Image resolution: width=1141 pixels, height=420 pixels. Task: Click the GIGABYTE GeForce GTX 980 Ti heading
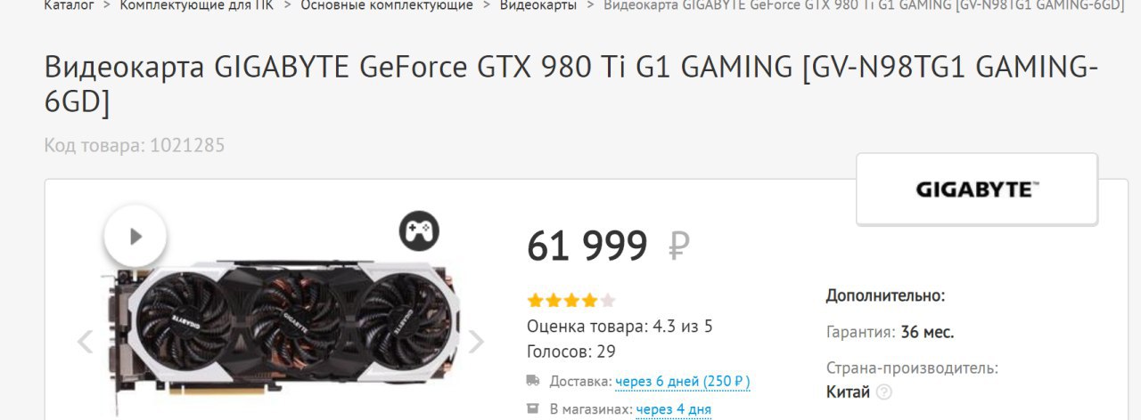pos(570,85)
